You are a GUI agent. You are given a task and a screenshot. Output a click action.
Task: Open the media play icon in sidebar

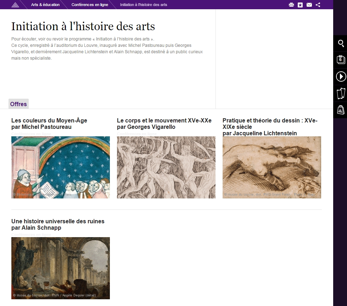pyautogui.click(x=341, y=77)
